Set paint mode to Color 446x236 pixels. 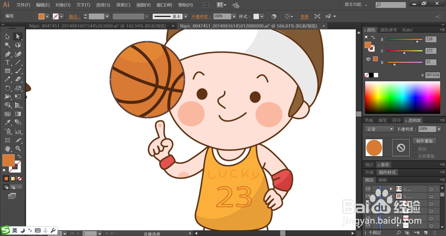[6, 178]
